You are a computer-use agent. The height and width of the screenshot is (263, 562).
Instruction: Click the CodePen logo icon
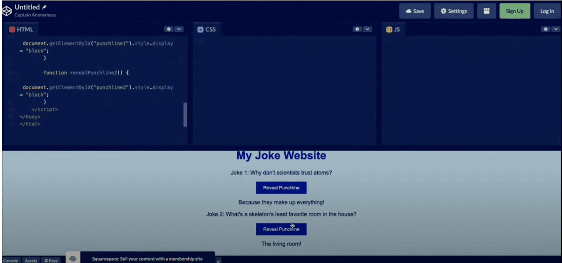point(7,11)
